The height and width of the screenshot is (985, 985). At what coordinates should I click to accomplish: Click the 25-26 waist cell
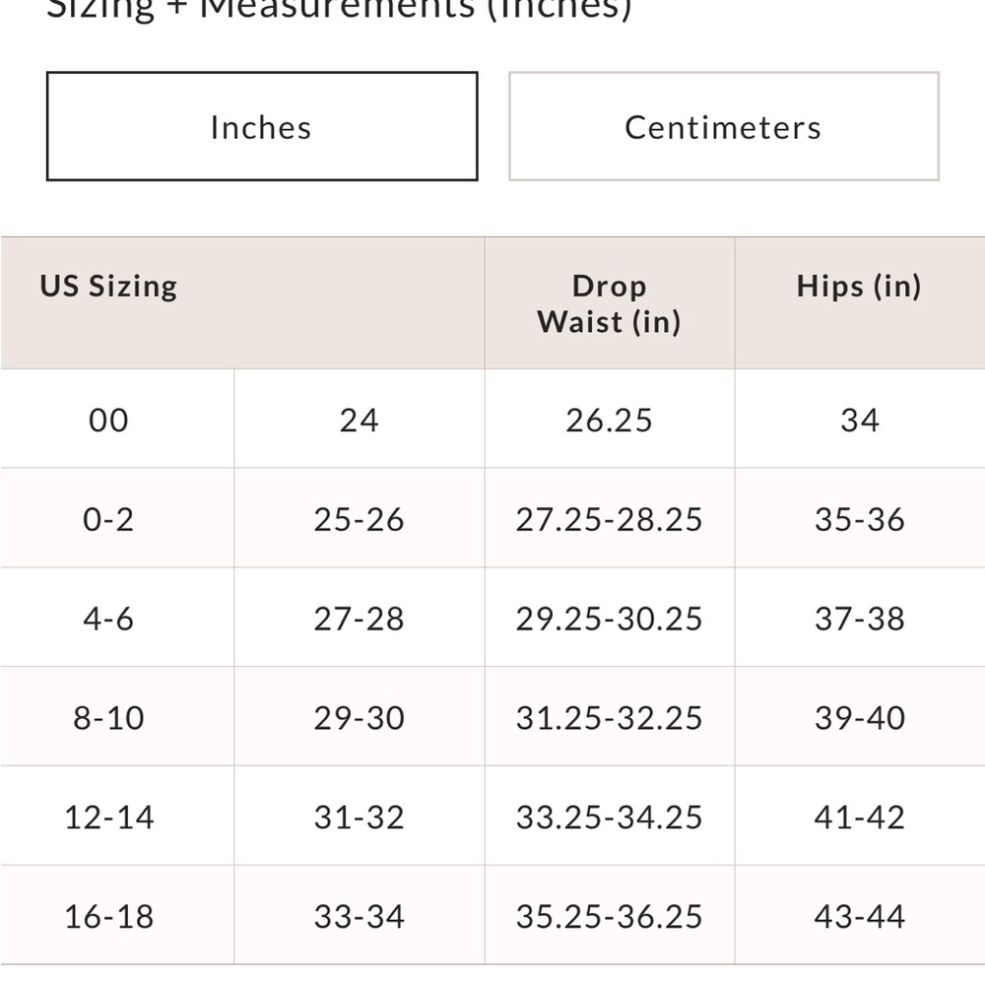tap(359, 519)
